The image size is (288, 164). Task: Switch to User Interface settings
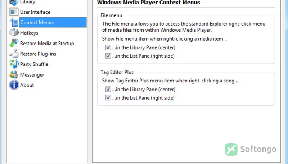35,12
